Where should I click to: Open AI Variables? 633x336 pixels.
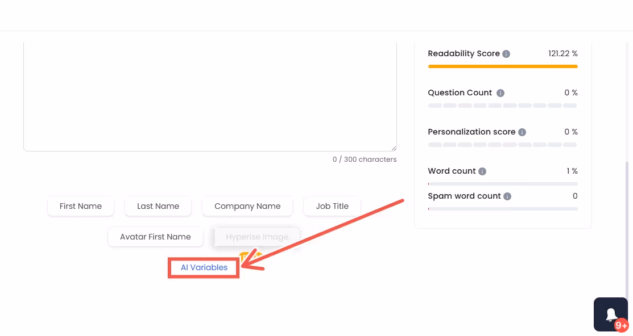[203, 267]
